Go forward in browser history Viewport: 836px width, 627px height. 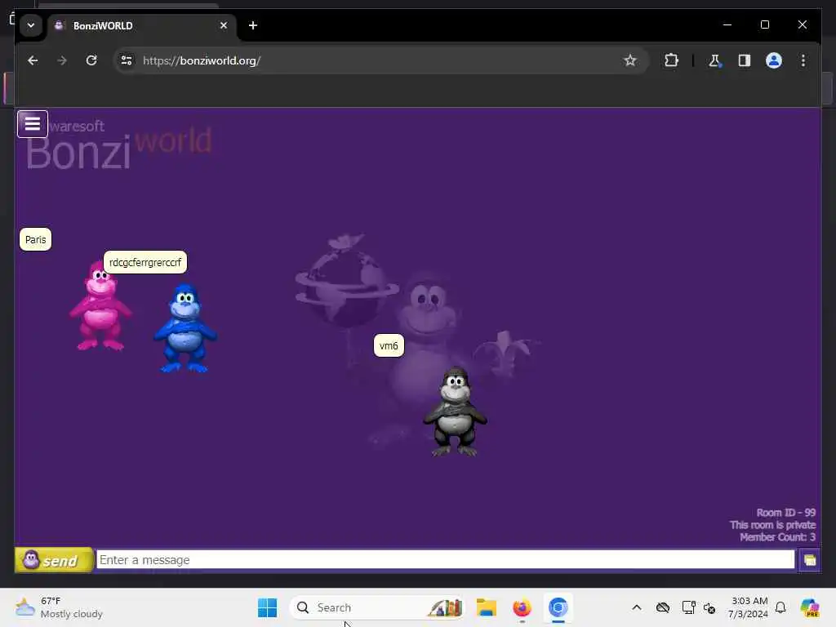click(x=62, y=60)
